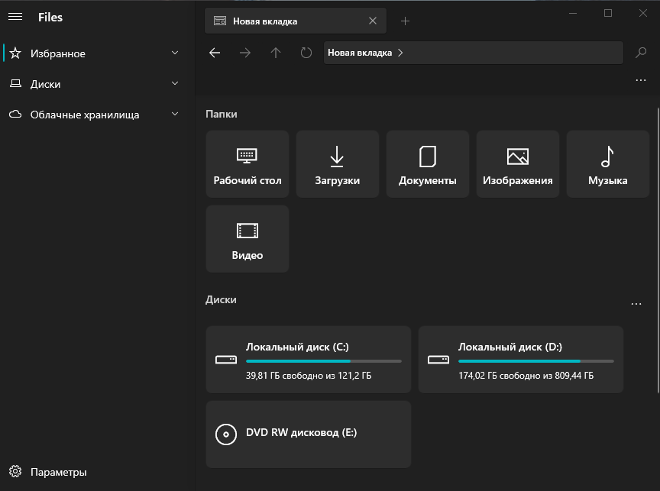Click the vertical scrollbar at right edge
The image size is (660, 491).
click(658, 250)
